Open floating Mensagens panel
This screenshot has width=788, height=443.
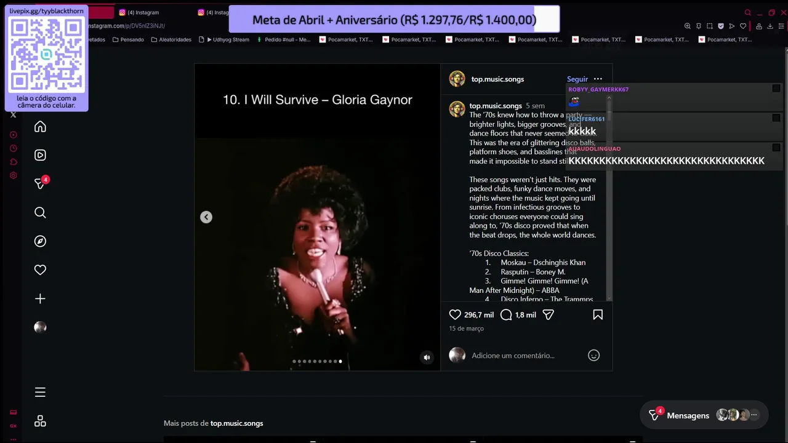point(704,415)
